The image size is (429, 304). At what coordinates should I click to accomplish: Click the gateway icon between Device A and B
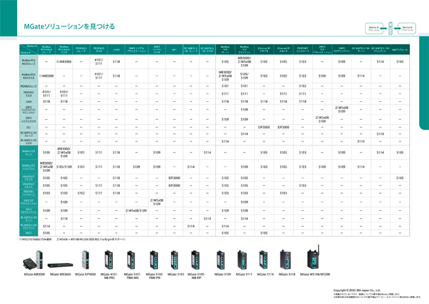click(391, 28)
